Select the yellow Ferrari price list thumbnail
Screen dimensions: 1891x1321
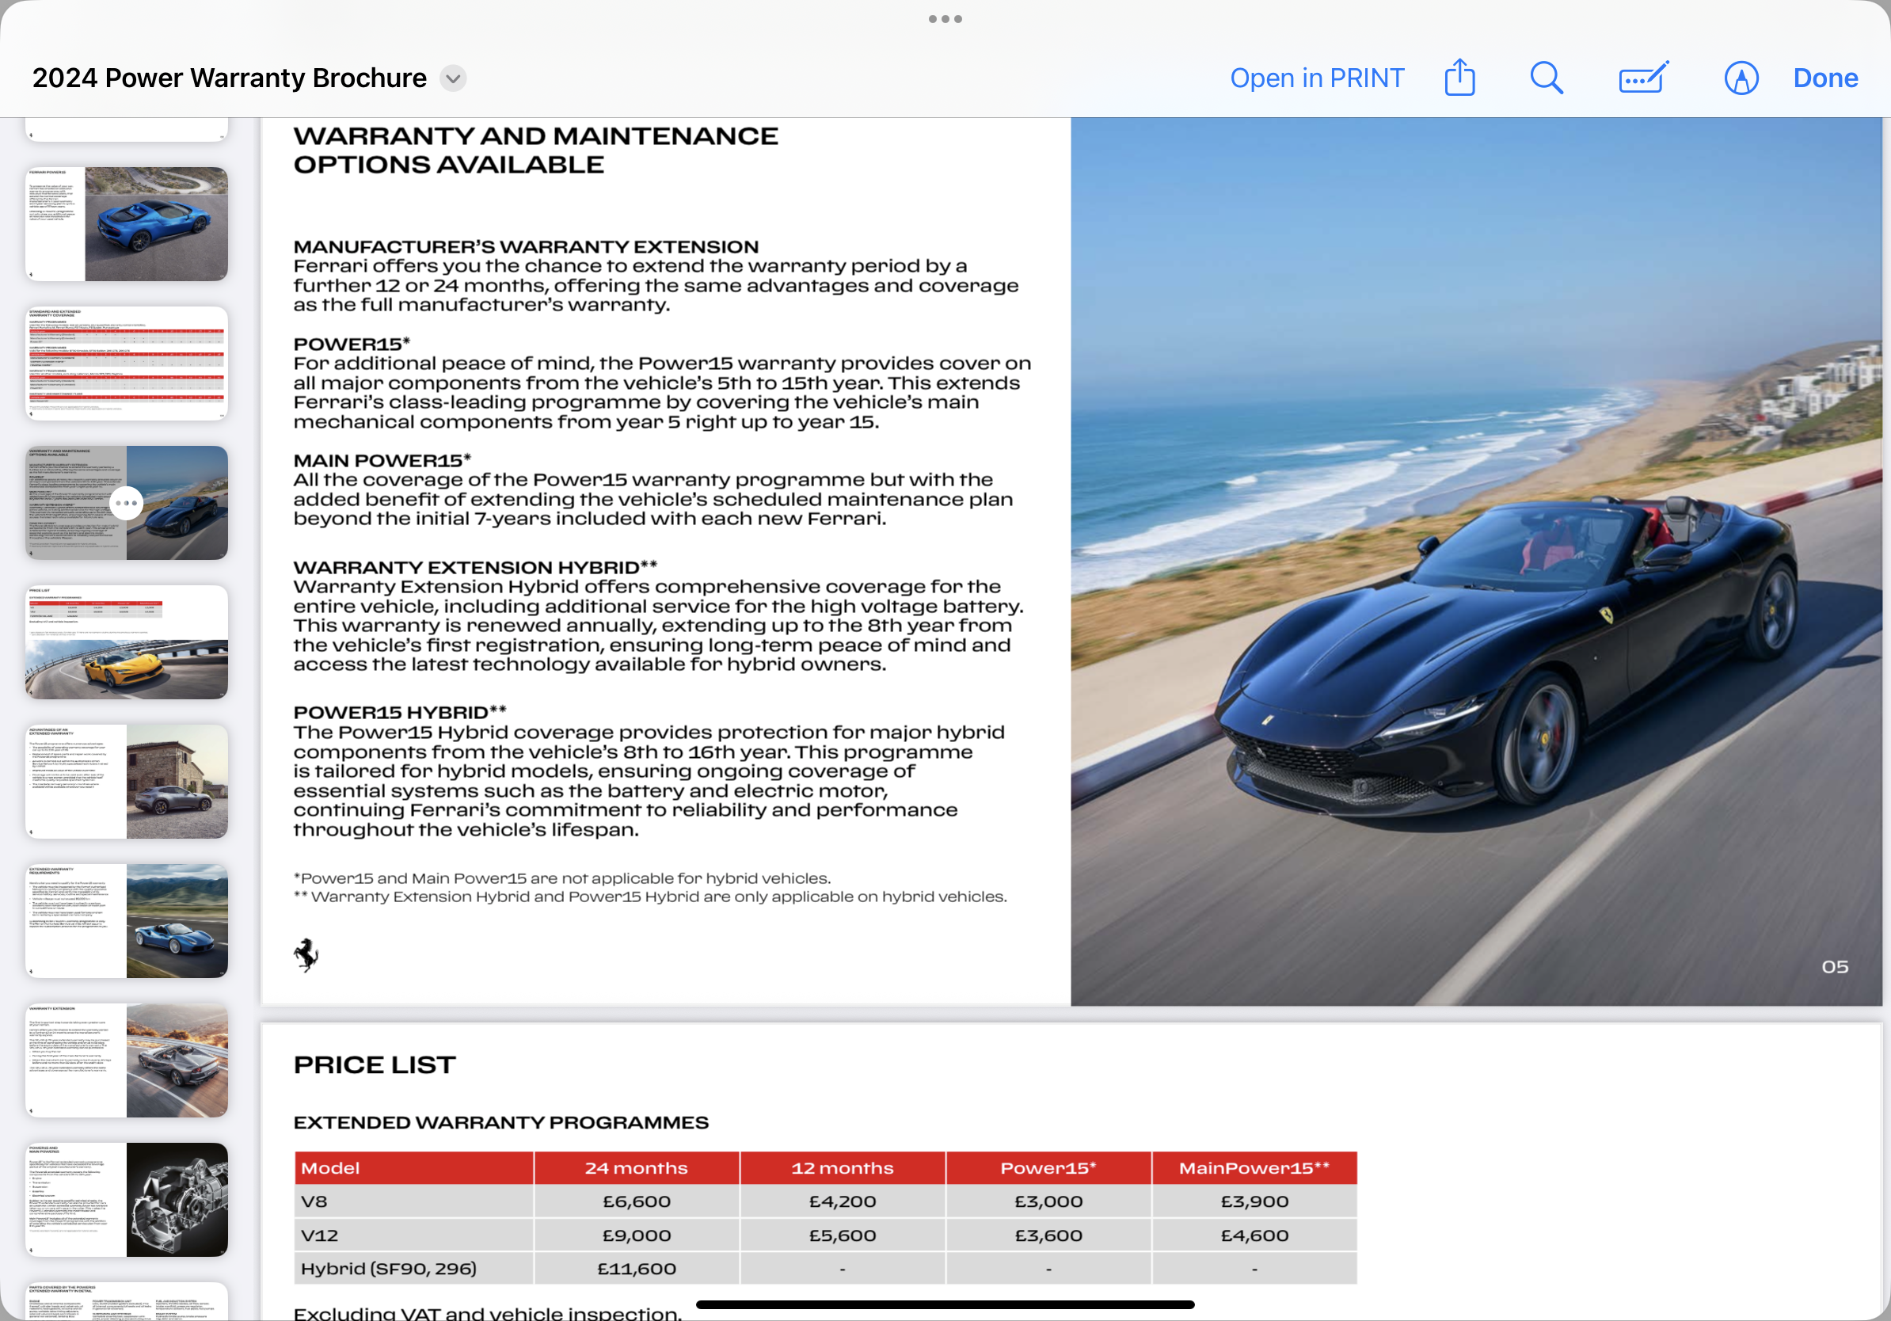click(127, 641)
